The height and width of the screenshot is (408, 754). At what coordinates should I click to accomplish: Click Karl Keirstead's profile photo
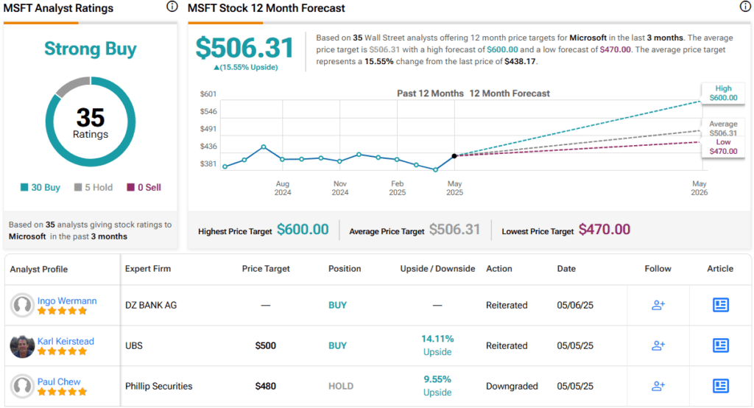[x=22, y=345]
